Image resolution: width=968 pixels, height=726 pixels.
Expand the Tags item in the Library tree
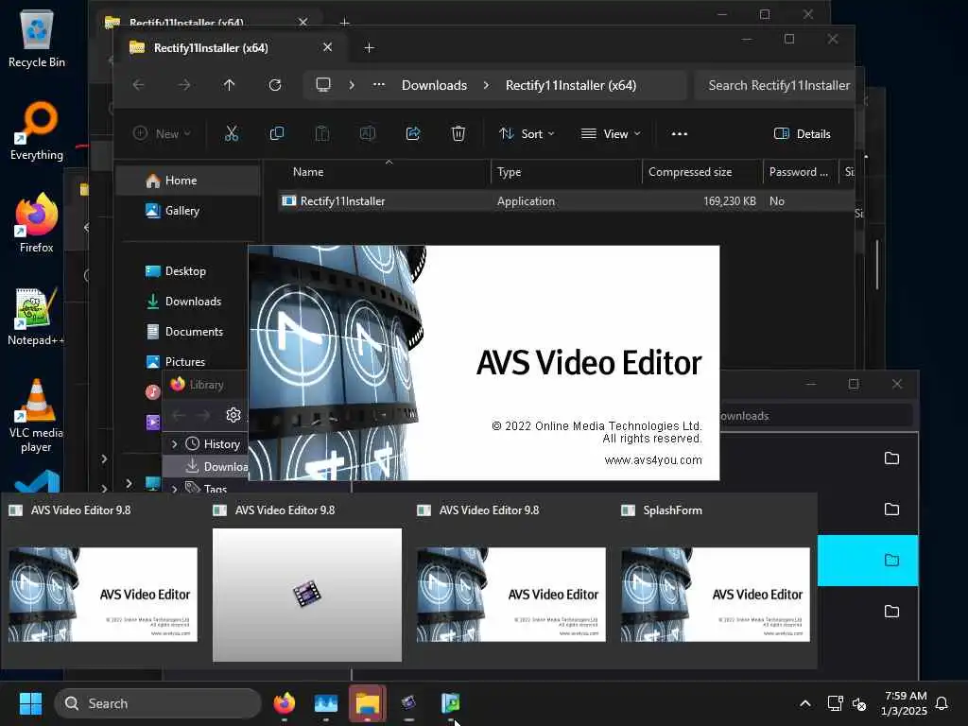tap(174, 489)
